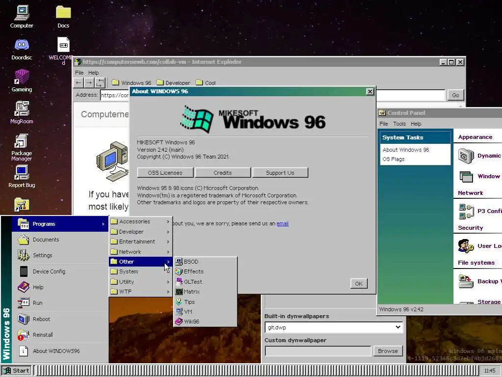The height and width of the screenshot is (377, 502).
Task: Open the Windows 96 bookmark folder
Action: pos(131,82)
